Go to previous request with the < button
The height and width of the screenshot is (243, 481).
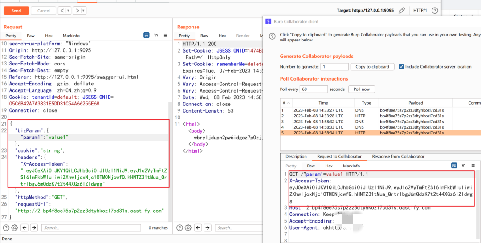[62, 10]
